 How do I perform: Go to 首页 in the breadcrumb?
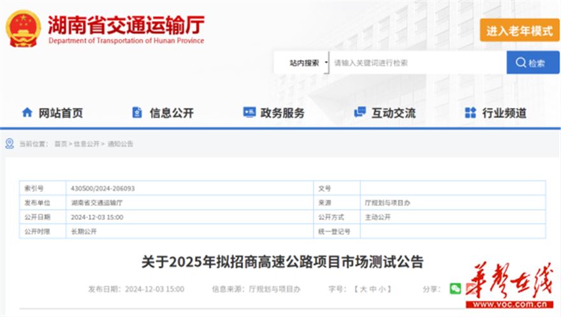tap(60, 144)
